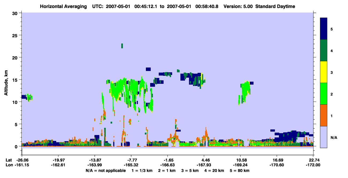Click the longitude value -172.00
Image resolution: width=348 pixels, height=178 pixels.
pos(313,165)
